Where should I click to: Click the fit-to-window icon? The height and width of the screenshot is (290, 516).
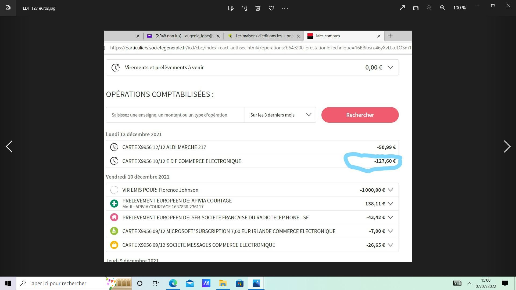tap(416, 8)
